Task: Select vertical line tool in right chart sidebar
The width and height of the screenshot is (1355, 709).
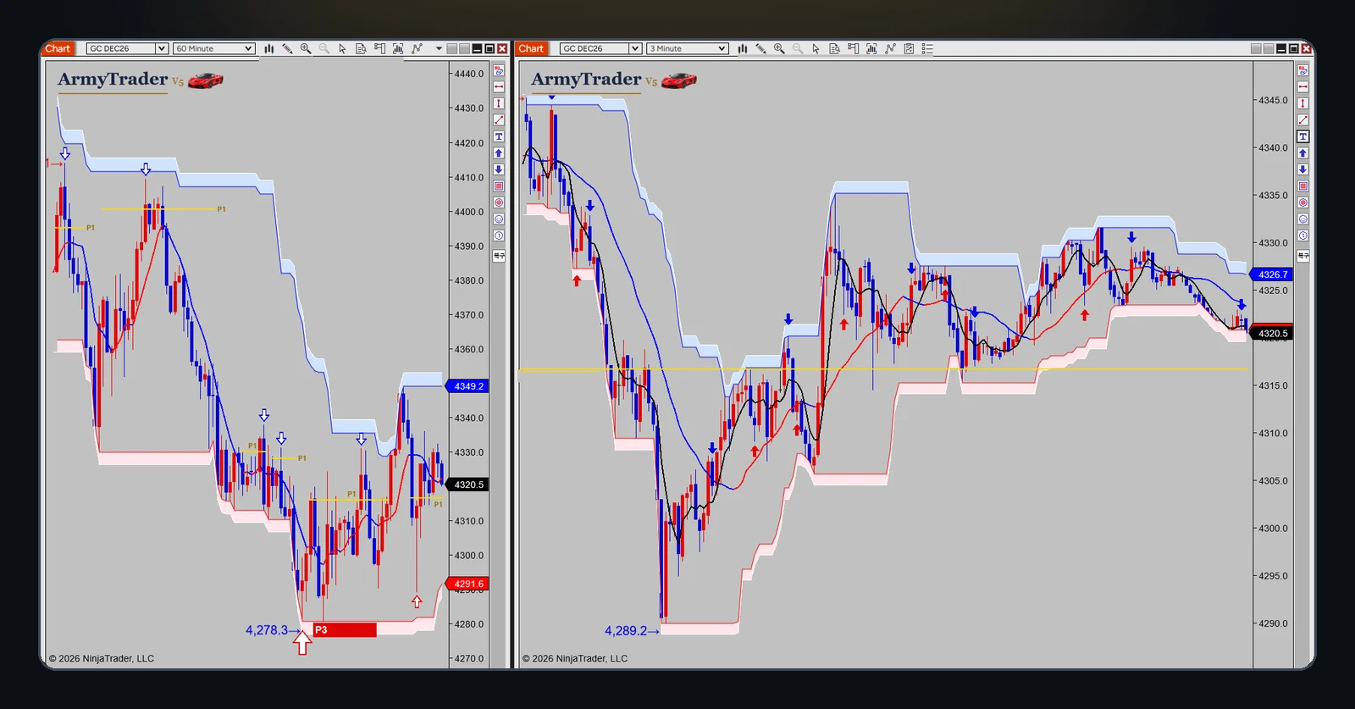Action: click(x=1302, y=103)
